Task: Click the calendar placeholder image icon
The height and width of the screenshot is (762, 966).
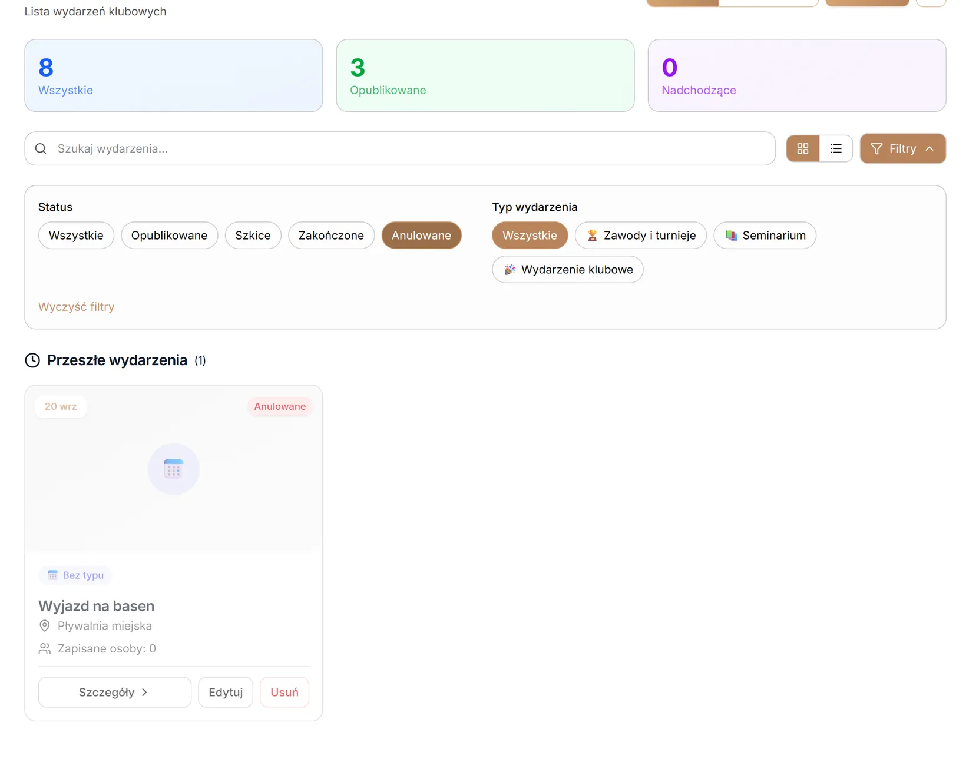Action: [173, 469]
